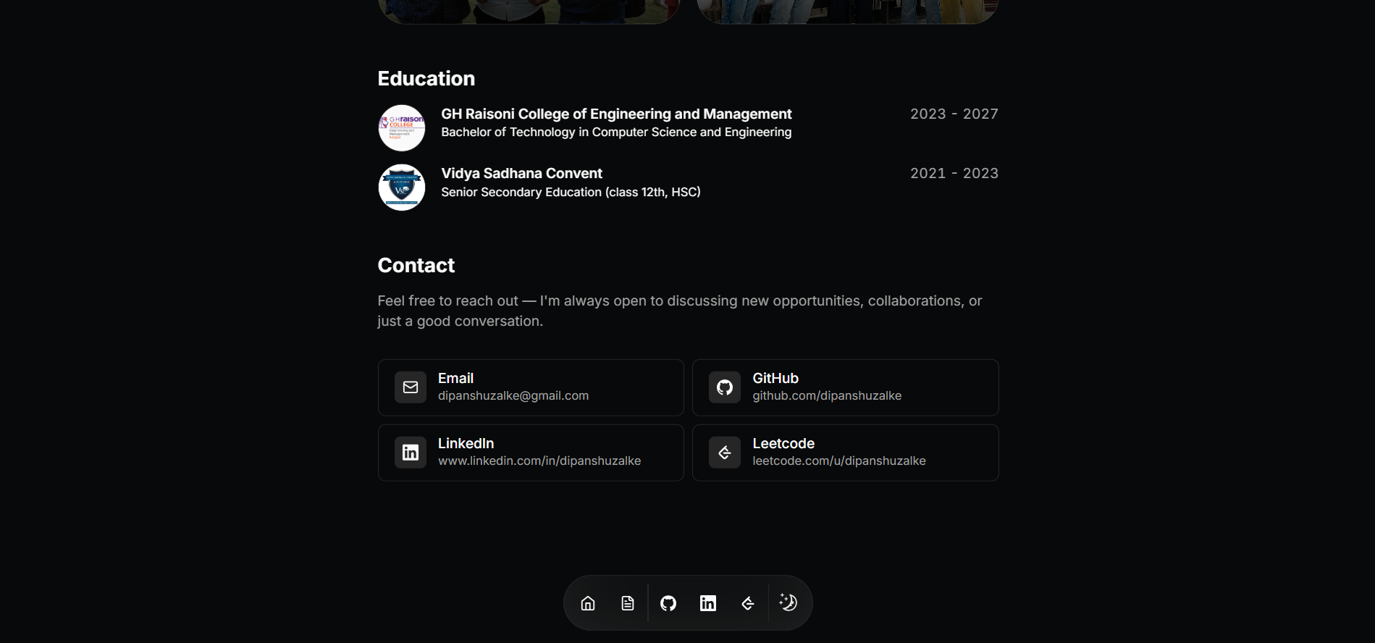Open dipanshuzalke@gmail.com email address

[513, 396]
